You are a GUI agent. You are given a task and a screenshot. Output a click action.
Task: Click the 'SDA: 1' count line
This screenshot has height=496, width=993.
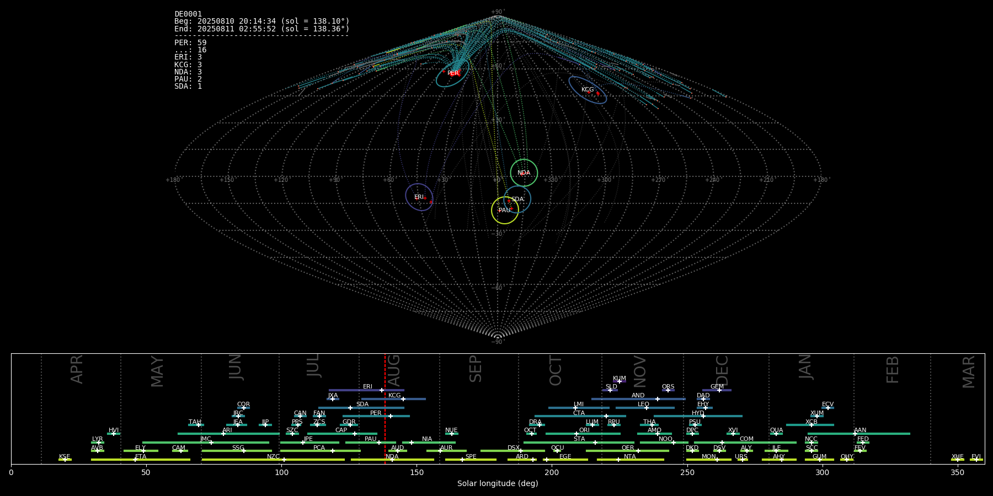click(x=188, y=87)
